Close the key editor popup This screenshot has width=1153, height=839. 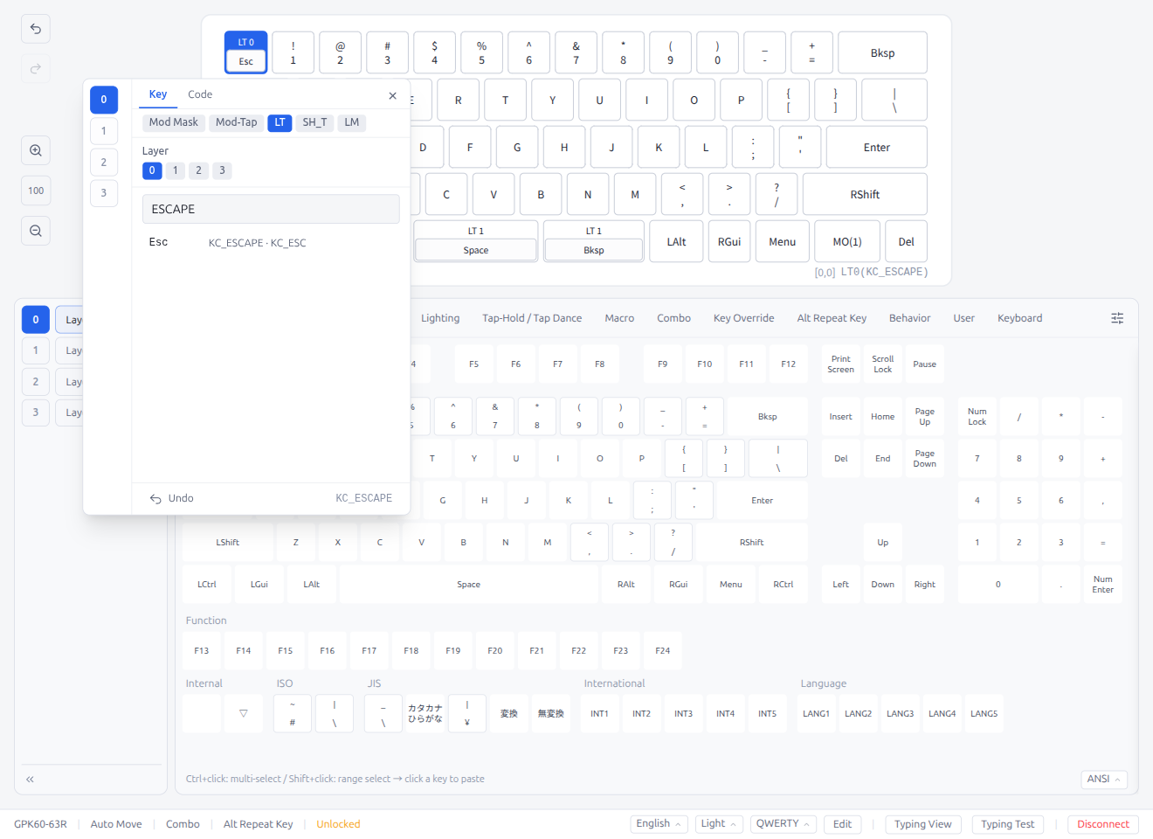point(393,95)
